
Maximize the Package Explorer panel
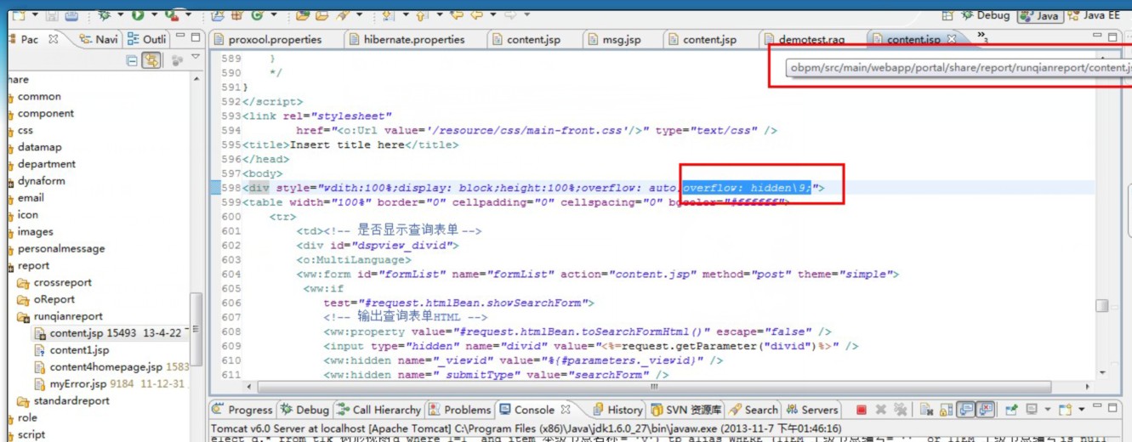(x=196, y=37)
